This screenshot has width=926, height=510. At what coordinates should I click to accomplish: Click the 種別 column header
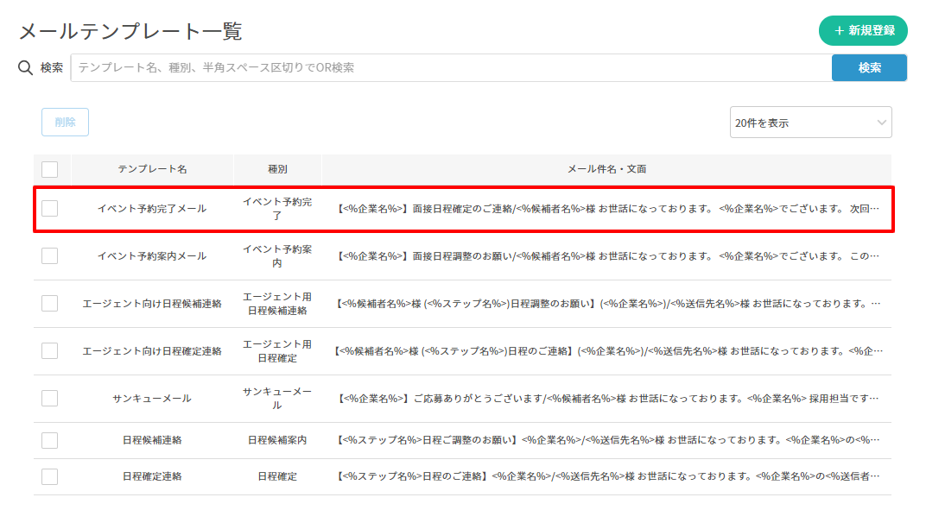(x=277, y=169)
